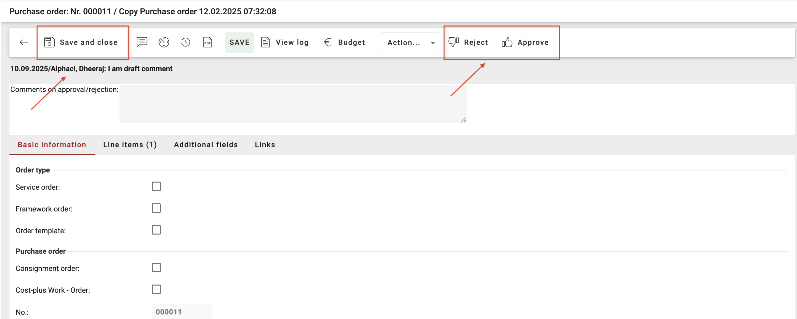Switch to the Line items (1) tab

click(130, 145)
